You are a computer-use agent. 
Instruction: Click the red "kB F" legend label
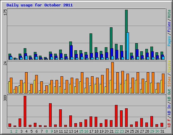169,123
